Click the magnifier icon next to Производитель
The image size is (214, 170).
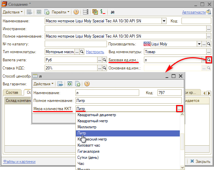tap(209, 44)
